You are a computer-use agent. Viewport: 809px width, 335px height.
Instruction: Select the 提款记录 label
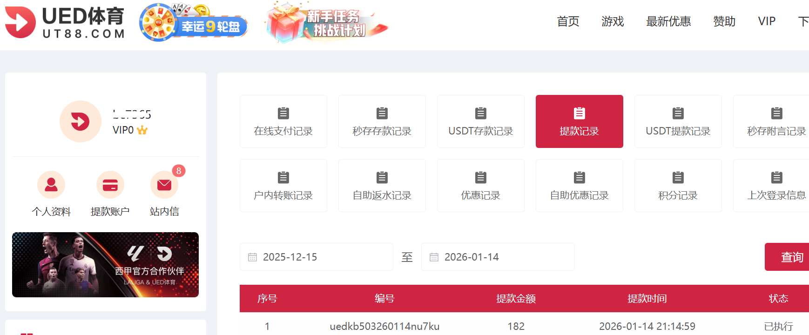point(580,131)
